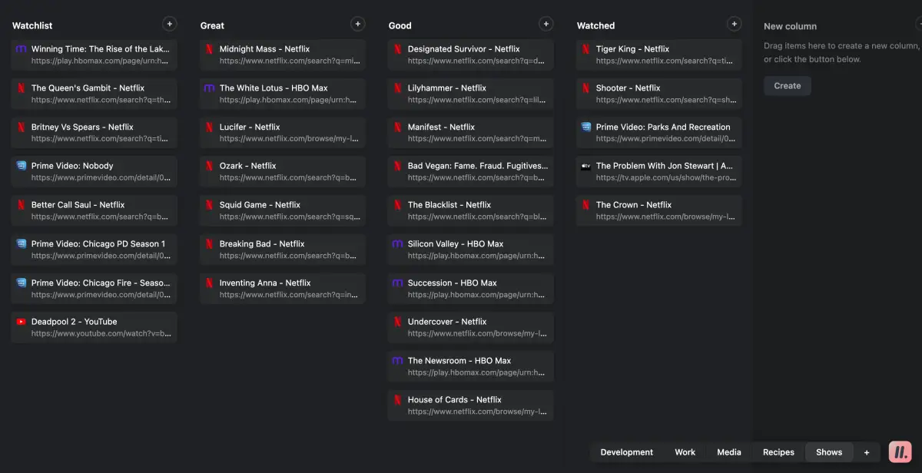Viewport: 922px width, 473px height.
Task: Add a new board with plus tab
Action: [x=867, y=452]
